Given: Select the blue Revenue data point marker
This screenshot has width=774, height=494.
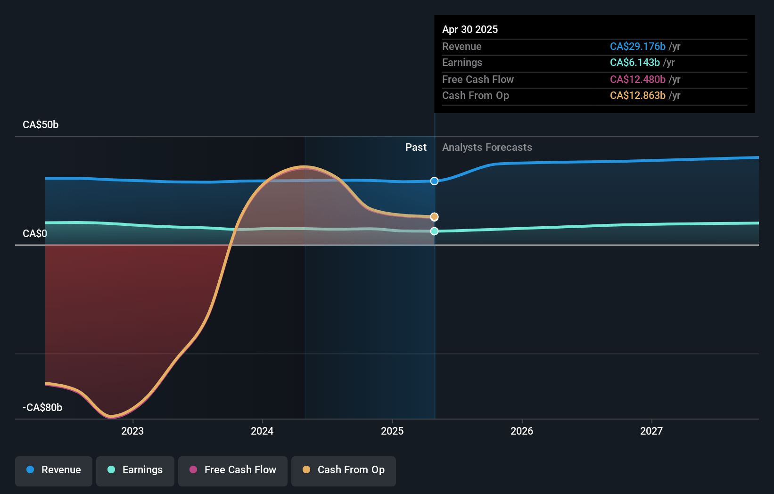Looking at the screenshot, I should coord(435,181).
